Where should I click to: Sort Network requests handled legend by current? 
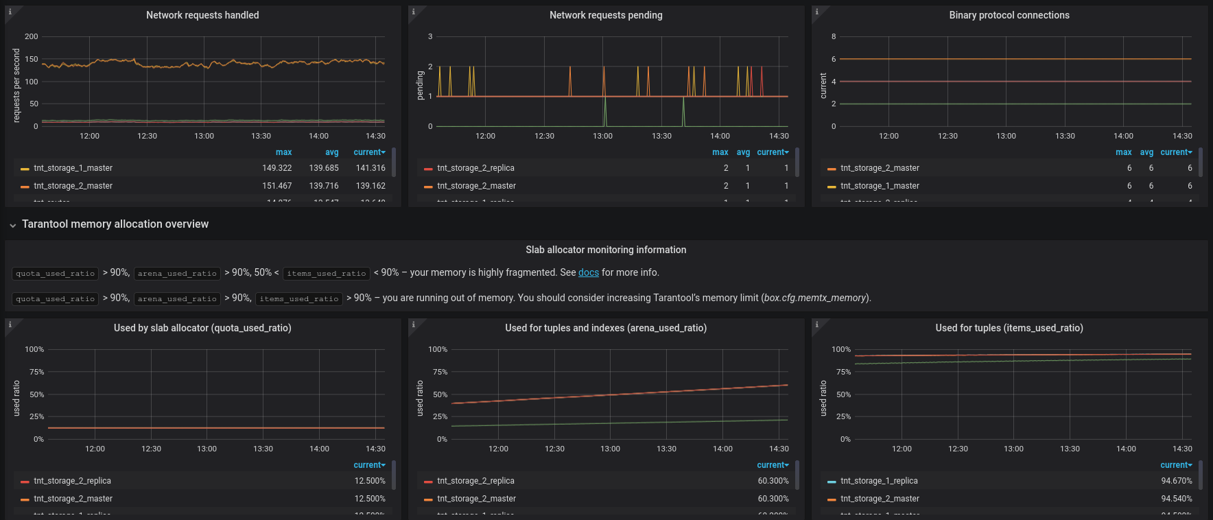tap(369, 152)
